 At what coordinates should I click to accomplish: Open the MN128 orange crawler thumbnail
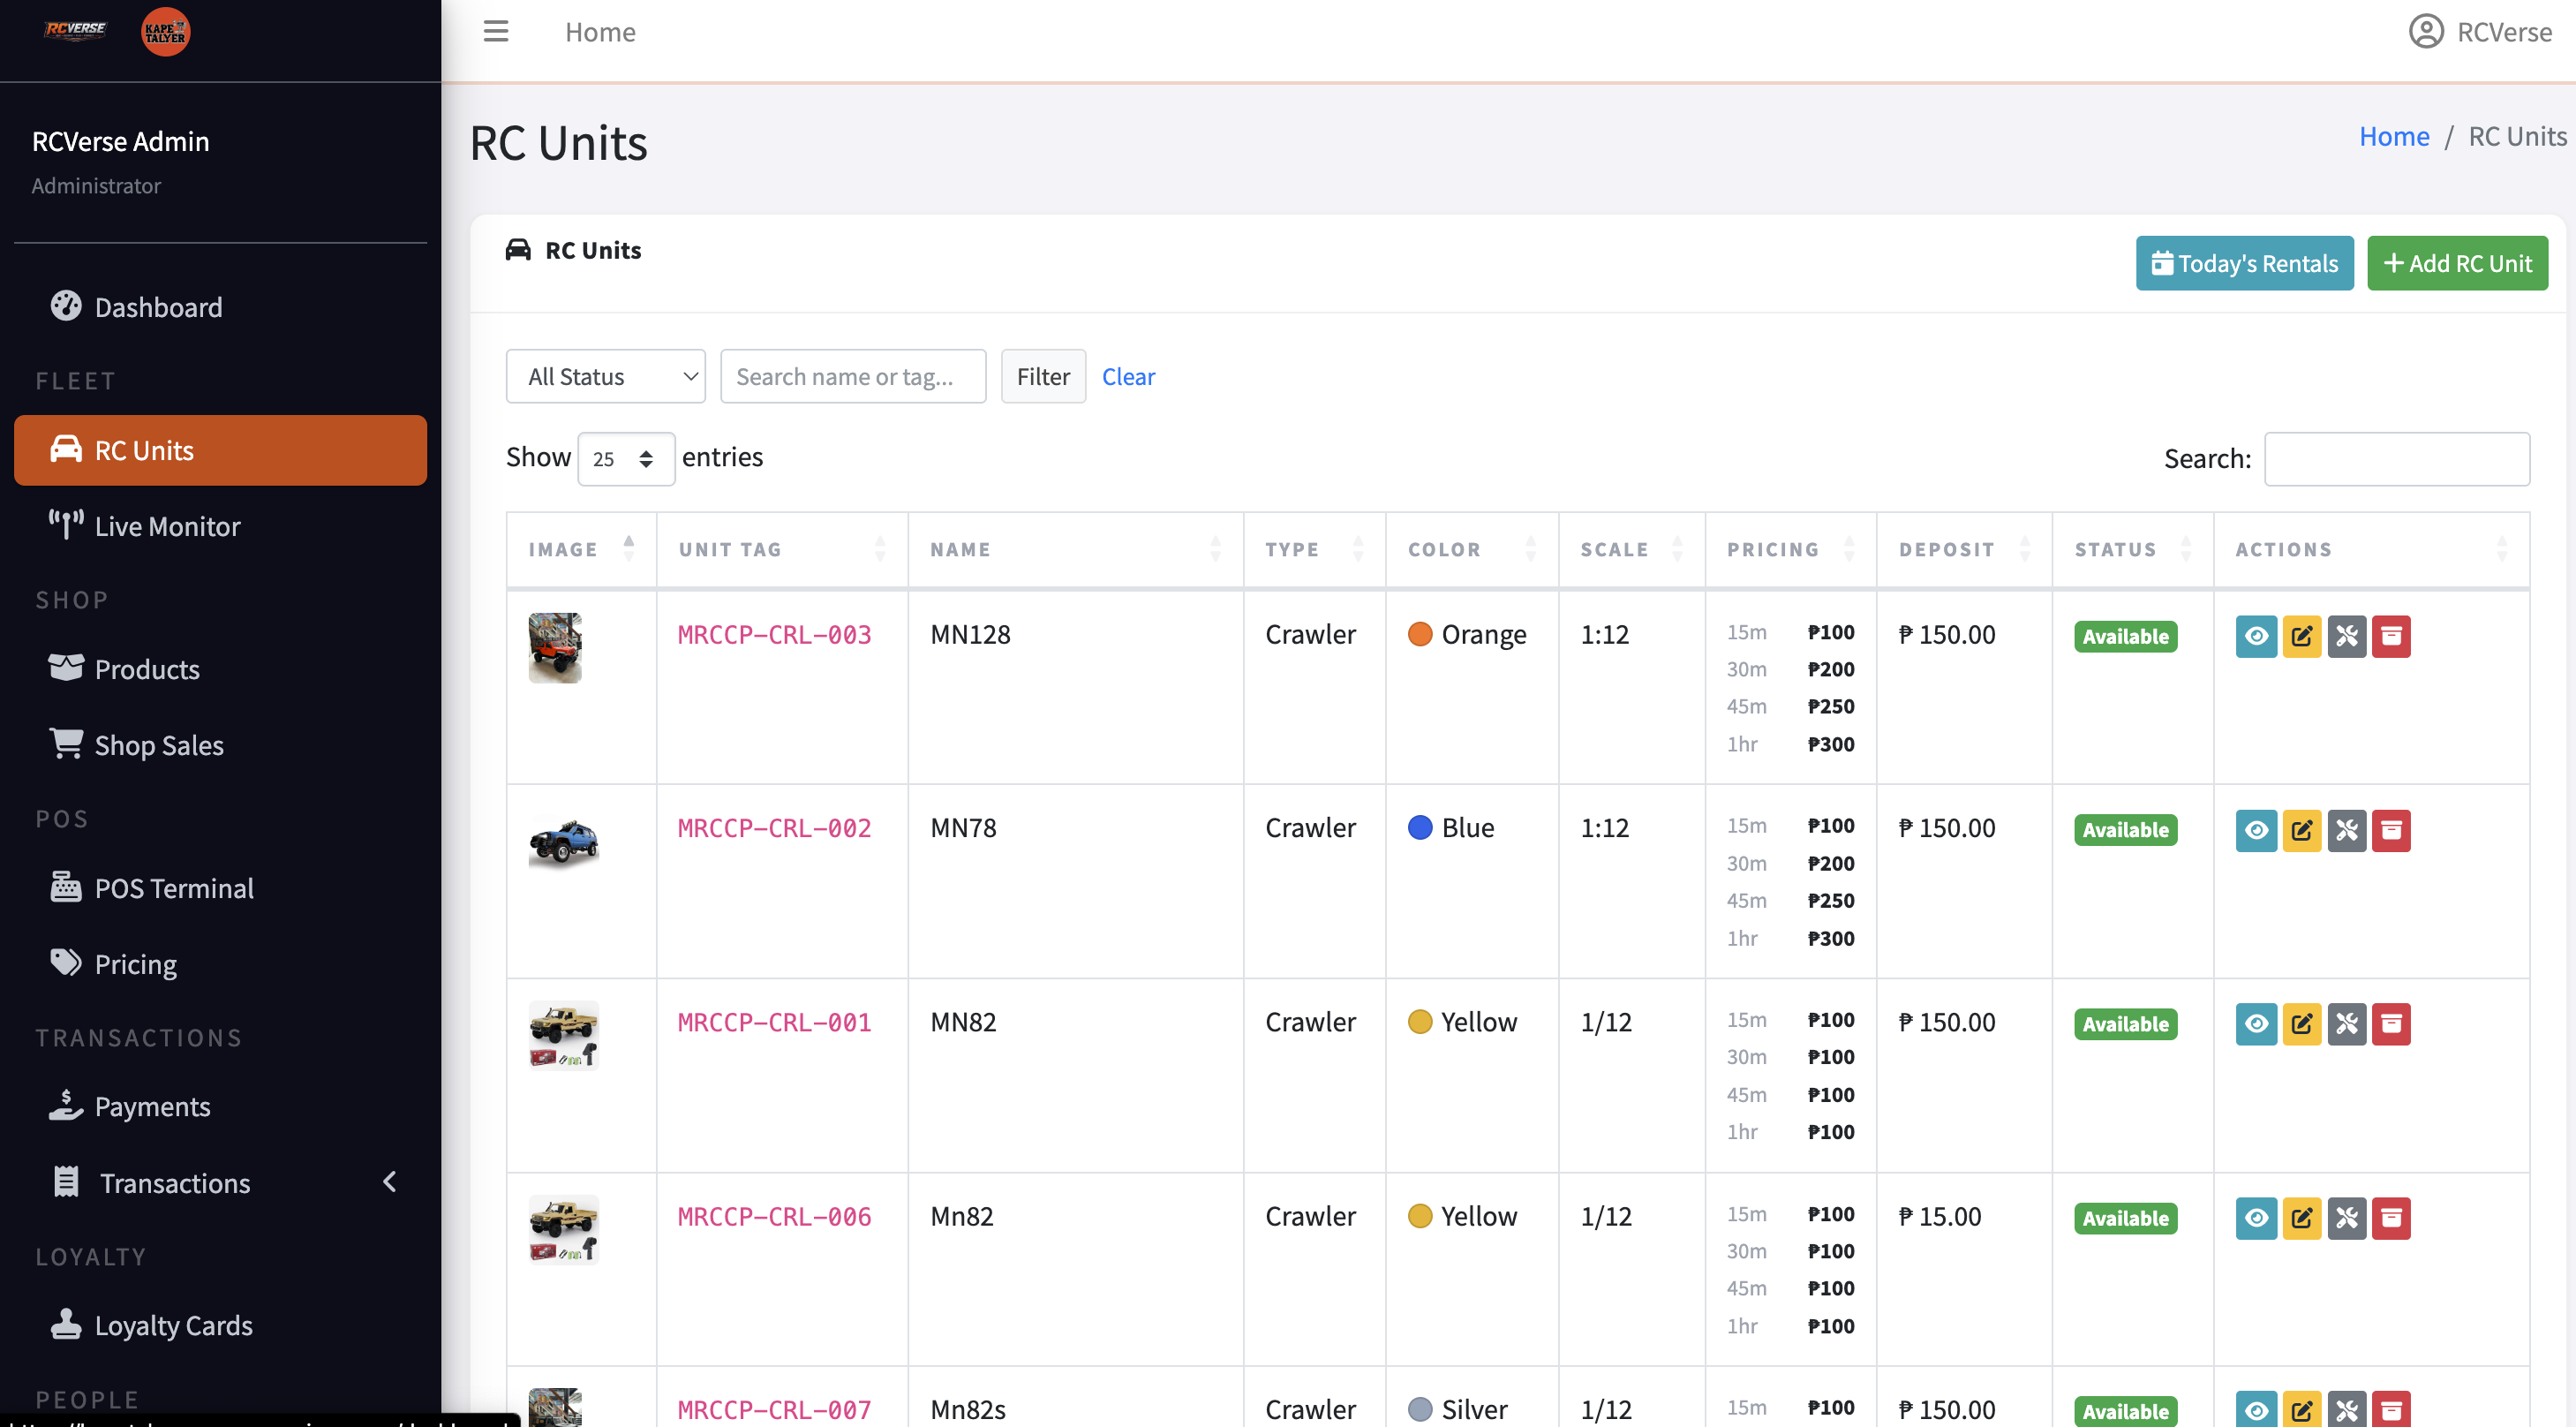pos(555,648)
